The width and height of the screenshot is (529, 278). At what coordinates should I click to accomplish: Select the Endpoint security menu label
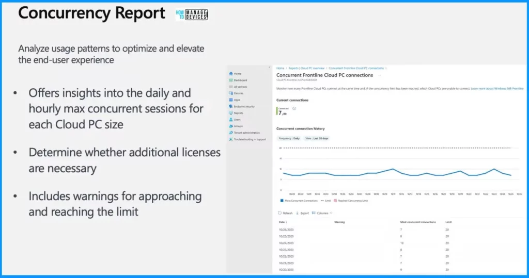(x=244, y=106)
